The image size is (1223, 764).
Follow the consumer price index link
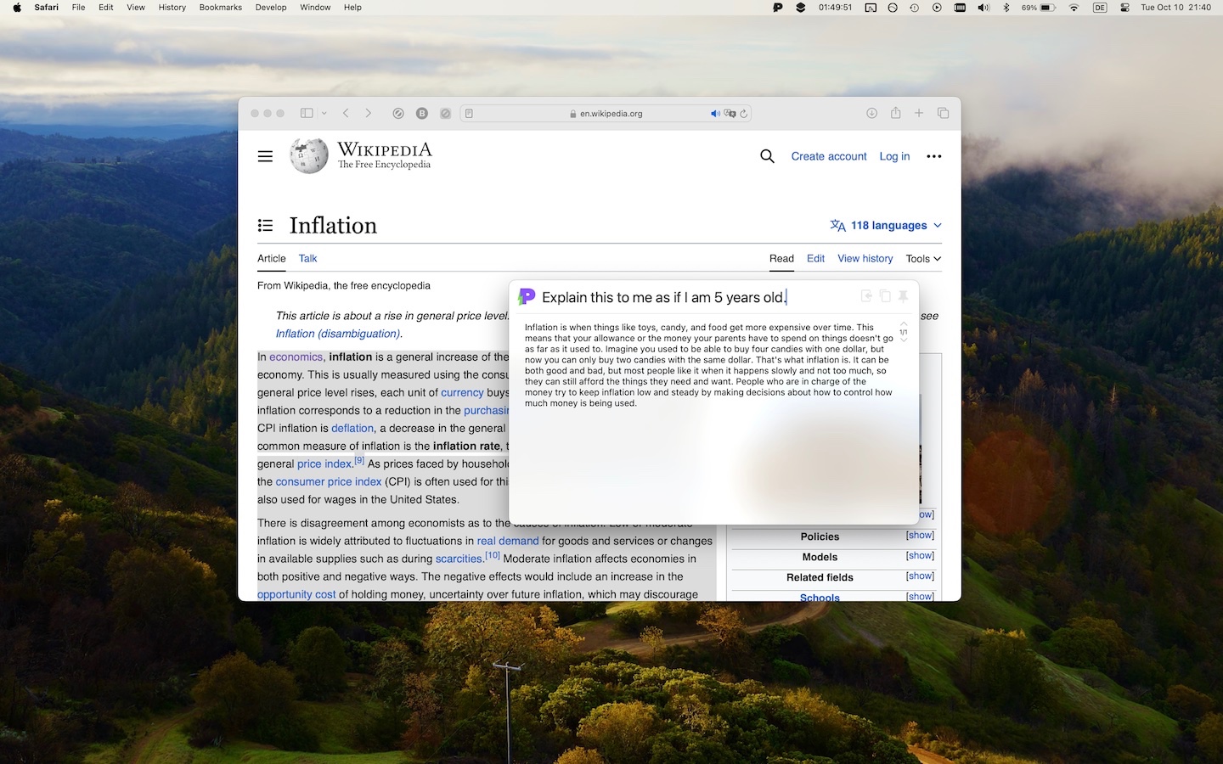[329, 481]
